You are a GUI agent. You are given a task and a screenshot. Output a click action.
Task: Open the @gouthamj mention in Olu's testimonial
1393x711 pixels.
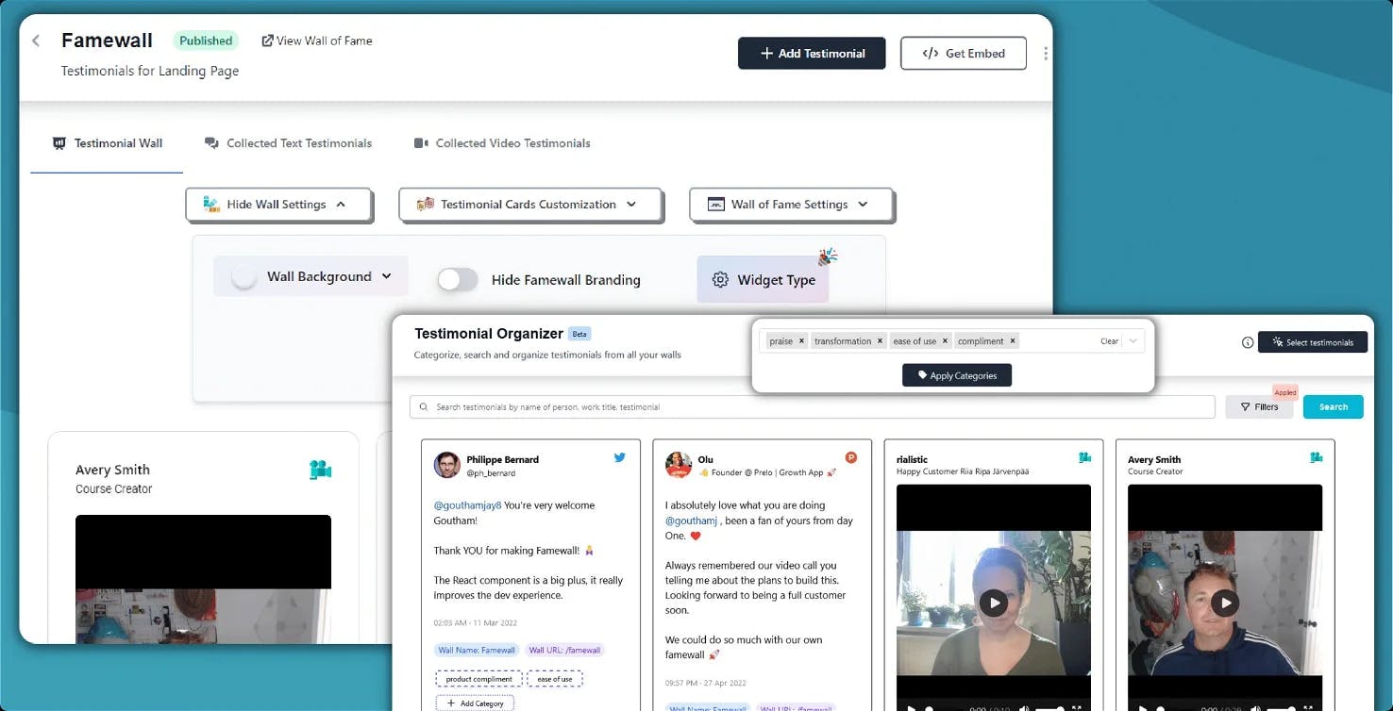pyautogui.click(x=693, y=521)
